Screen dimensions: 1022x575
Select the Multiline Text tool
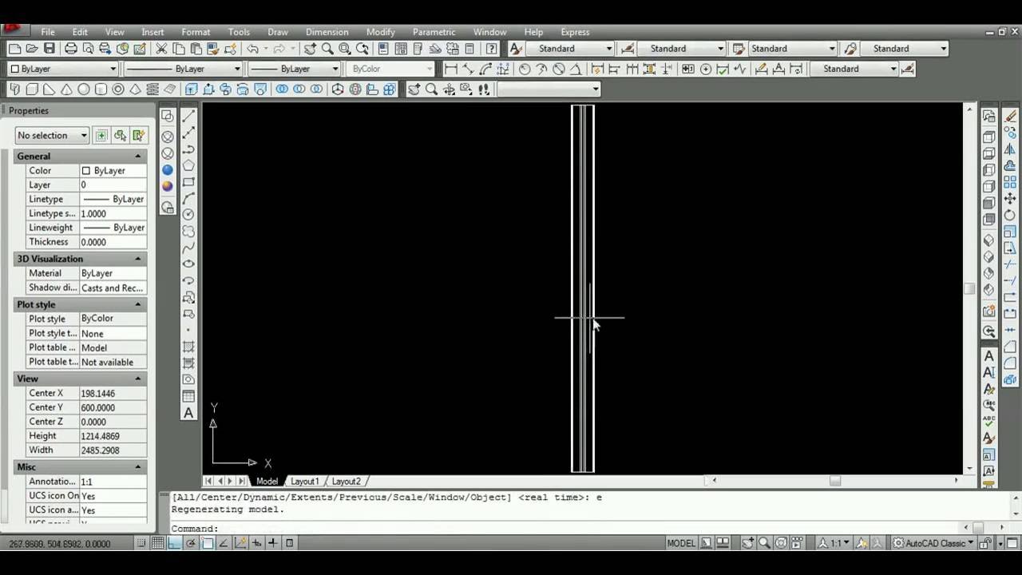[189, 413]
